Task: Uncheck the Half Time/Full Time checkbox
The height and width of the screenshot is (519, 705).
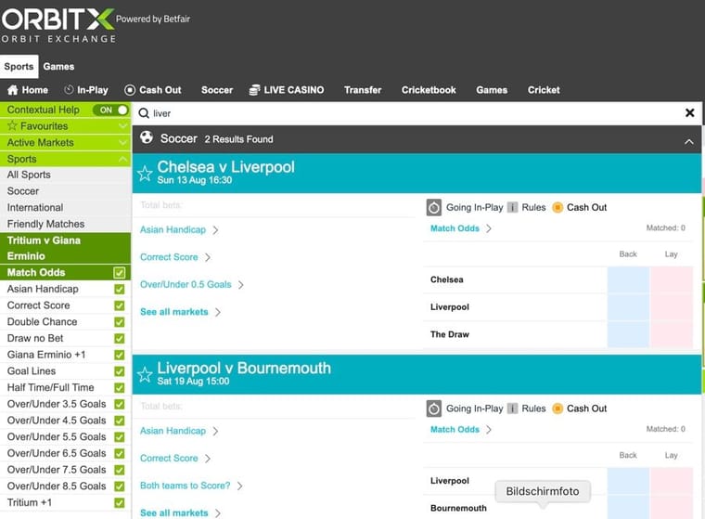Action: [x=119, y=388]
